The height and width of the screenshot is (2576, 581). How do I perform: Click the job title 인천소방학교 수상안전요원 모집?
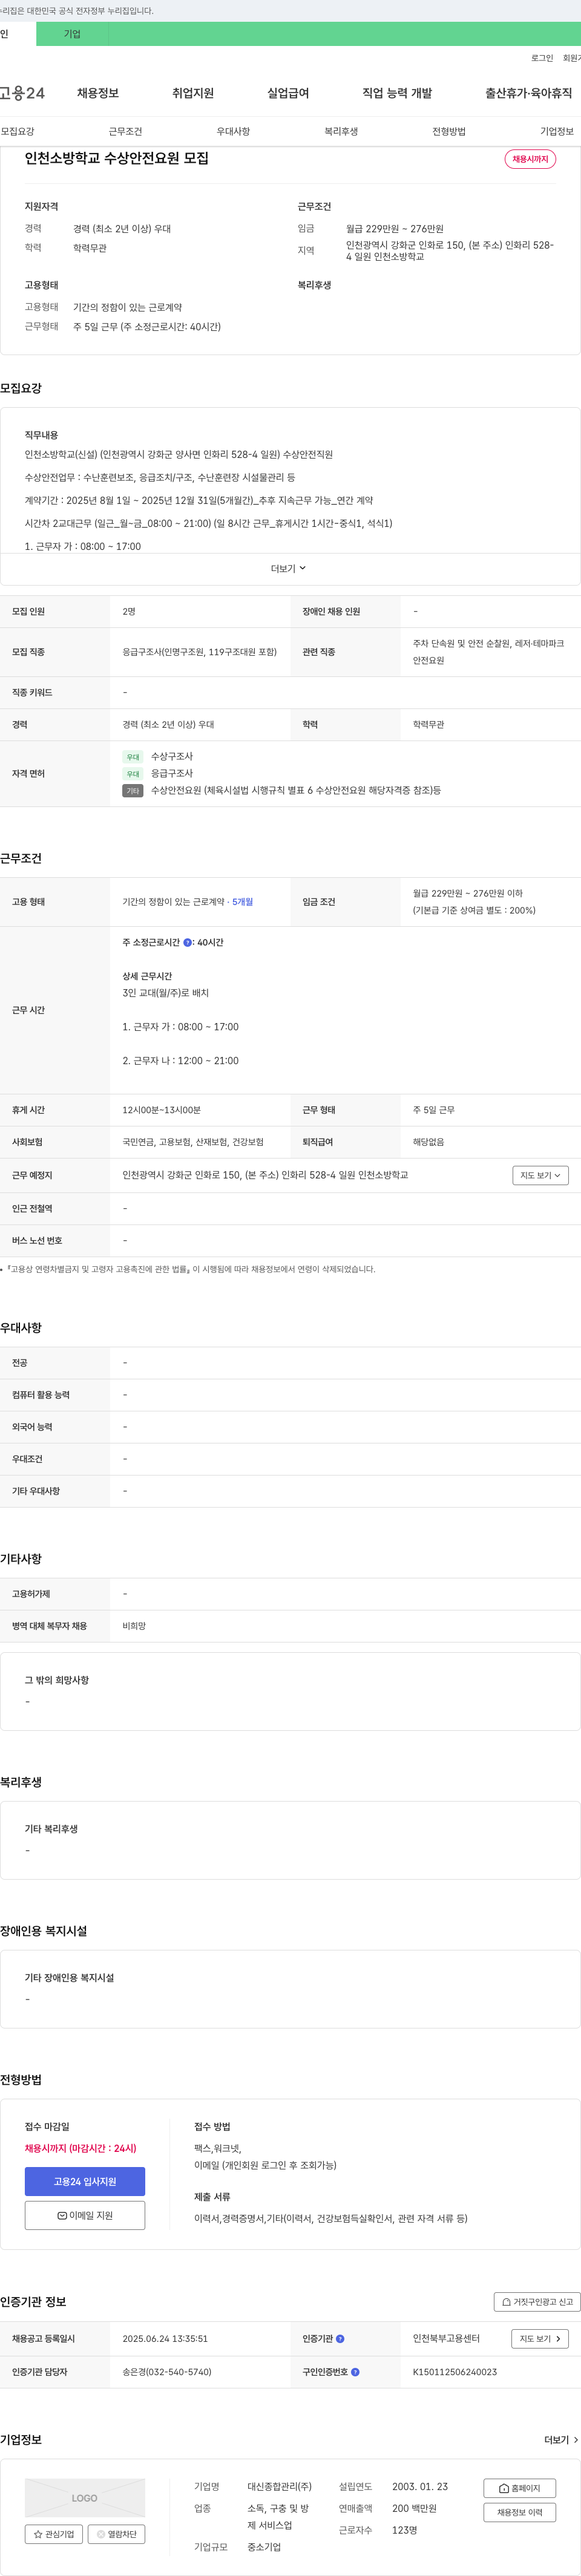117,158
